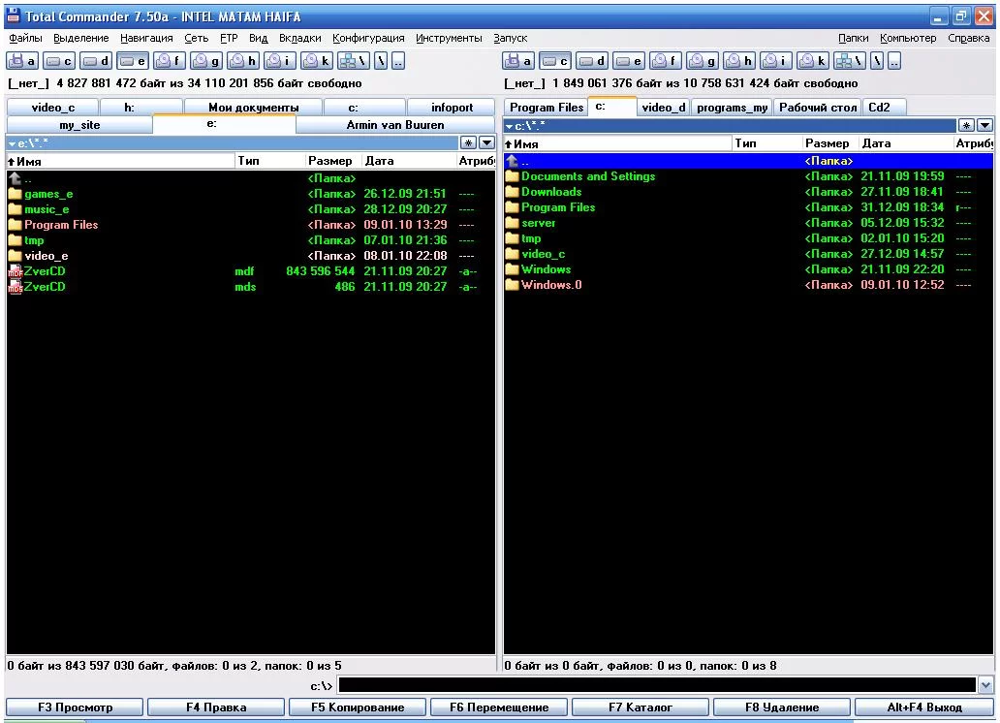Select drive a in left drive bar
The image size is (1000, 723).
(22, 61)
